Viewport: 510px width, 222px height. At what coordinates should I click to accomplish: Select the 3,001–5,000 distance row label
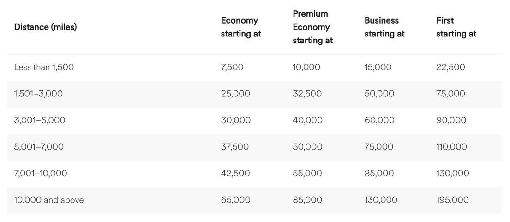coord(40,120)
